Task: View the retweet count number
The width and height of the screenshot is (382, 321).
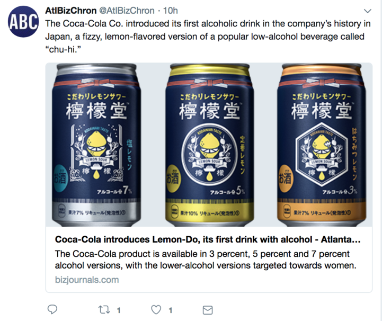Action: [119, 310]
